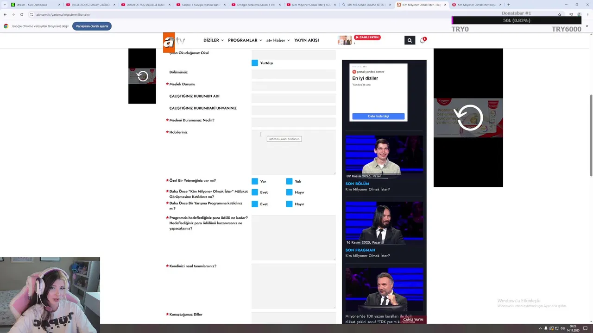Show hidden system tray icons
The width and height of the screenshot is (593, 333).
click(x=540, y=328)
